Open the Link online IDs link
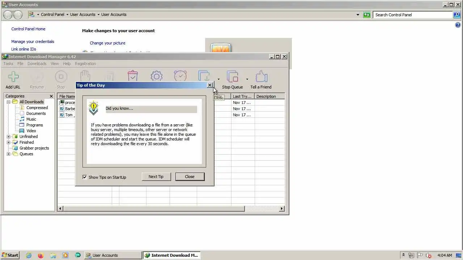 click(24, 49)
